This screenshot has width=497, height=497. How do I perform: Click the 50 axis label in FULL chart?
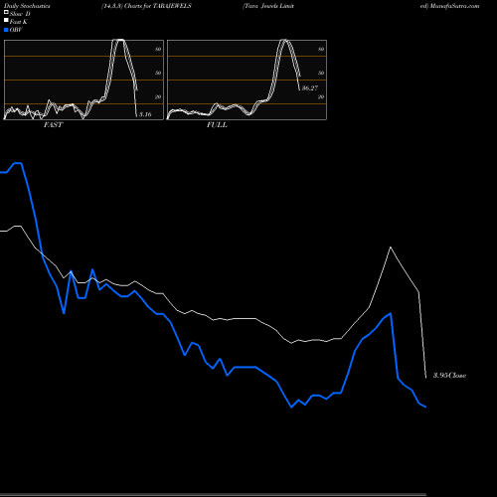(x=321, y=73)
